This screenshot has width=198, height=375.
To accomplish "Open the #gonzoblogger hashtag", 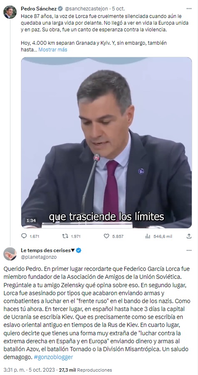I will pyautogui.click(x=53, y=357).
